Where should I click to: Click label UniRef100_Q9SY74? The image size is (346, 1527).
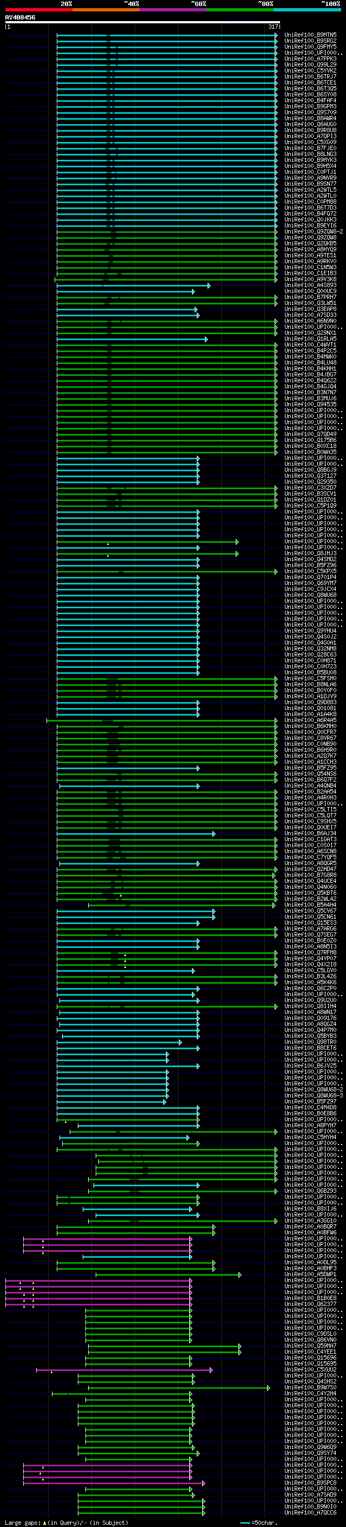point(310,1452)
